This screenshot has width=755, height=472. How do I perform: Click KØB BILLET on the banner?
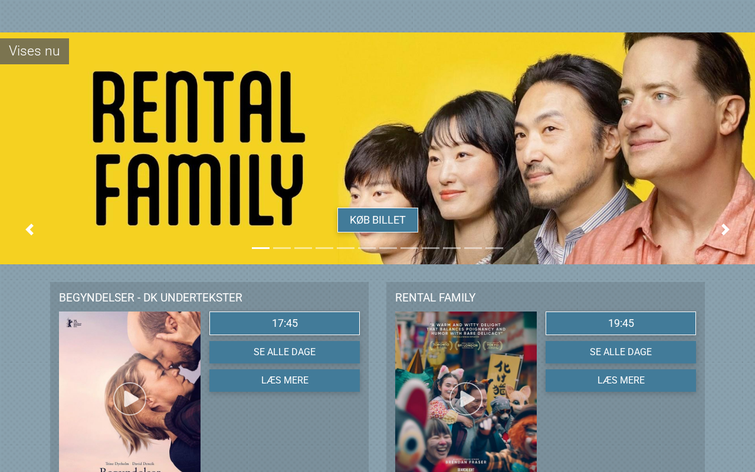377,220
